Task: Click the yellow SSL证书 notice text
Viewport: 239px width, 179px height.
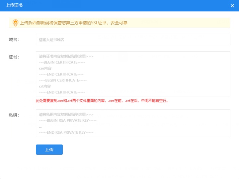Action: click(74, 23)
